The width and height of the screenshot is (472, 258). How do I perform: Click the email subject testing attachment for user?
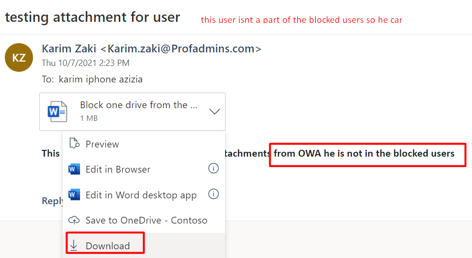pyautogui.click(x=93, y=17)
